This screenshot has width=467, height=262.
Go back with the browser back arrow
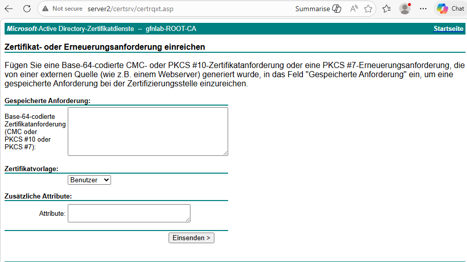(9, 9)
